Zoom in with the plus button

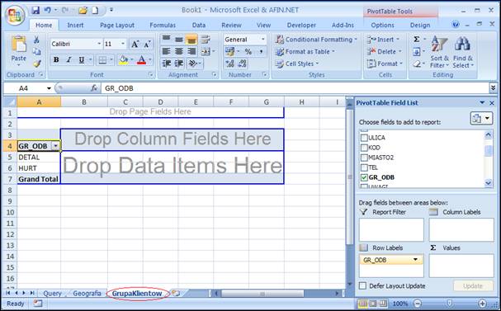(483, 304)
